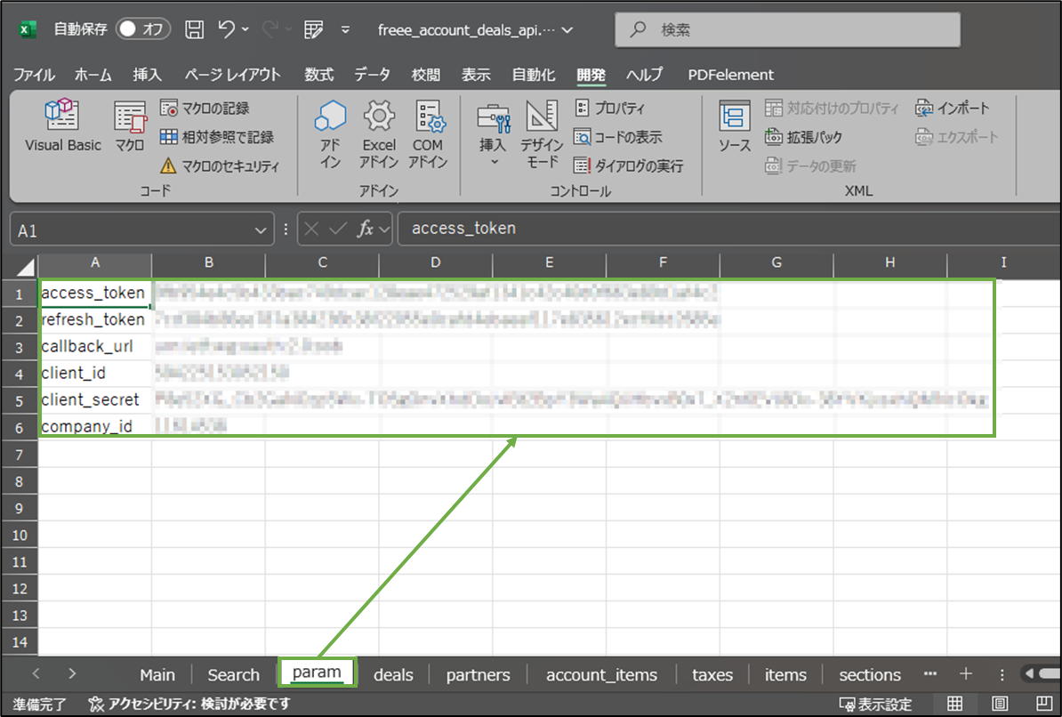Switch to Normal view
This screenshot has height=717, width=1062.
[955, 704]
